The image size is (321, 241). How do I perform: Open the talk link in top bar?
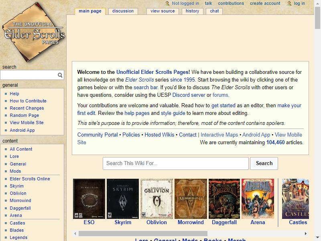point(208,4)
